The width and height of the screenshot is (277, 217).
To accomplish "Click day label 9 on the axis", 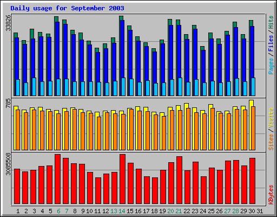I will pyautogui.click(x=83, y=211).
